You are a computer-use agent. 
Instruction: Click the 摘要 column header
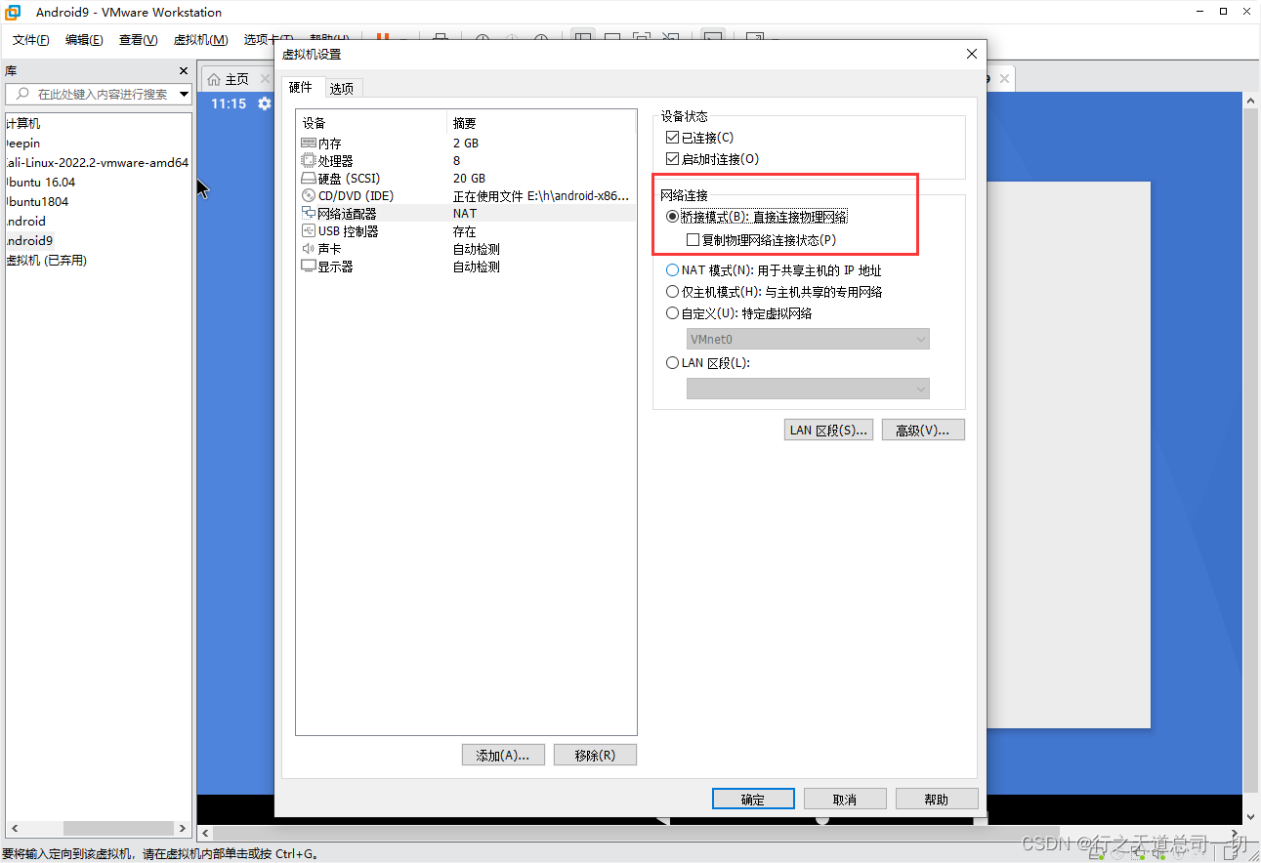click(x=541, y=123)
